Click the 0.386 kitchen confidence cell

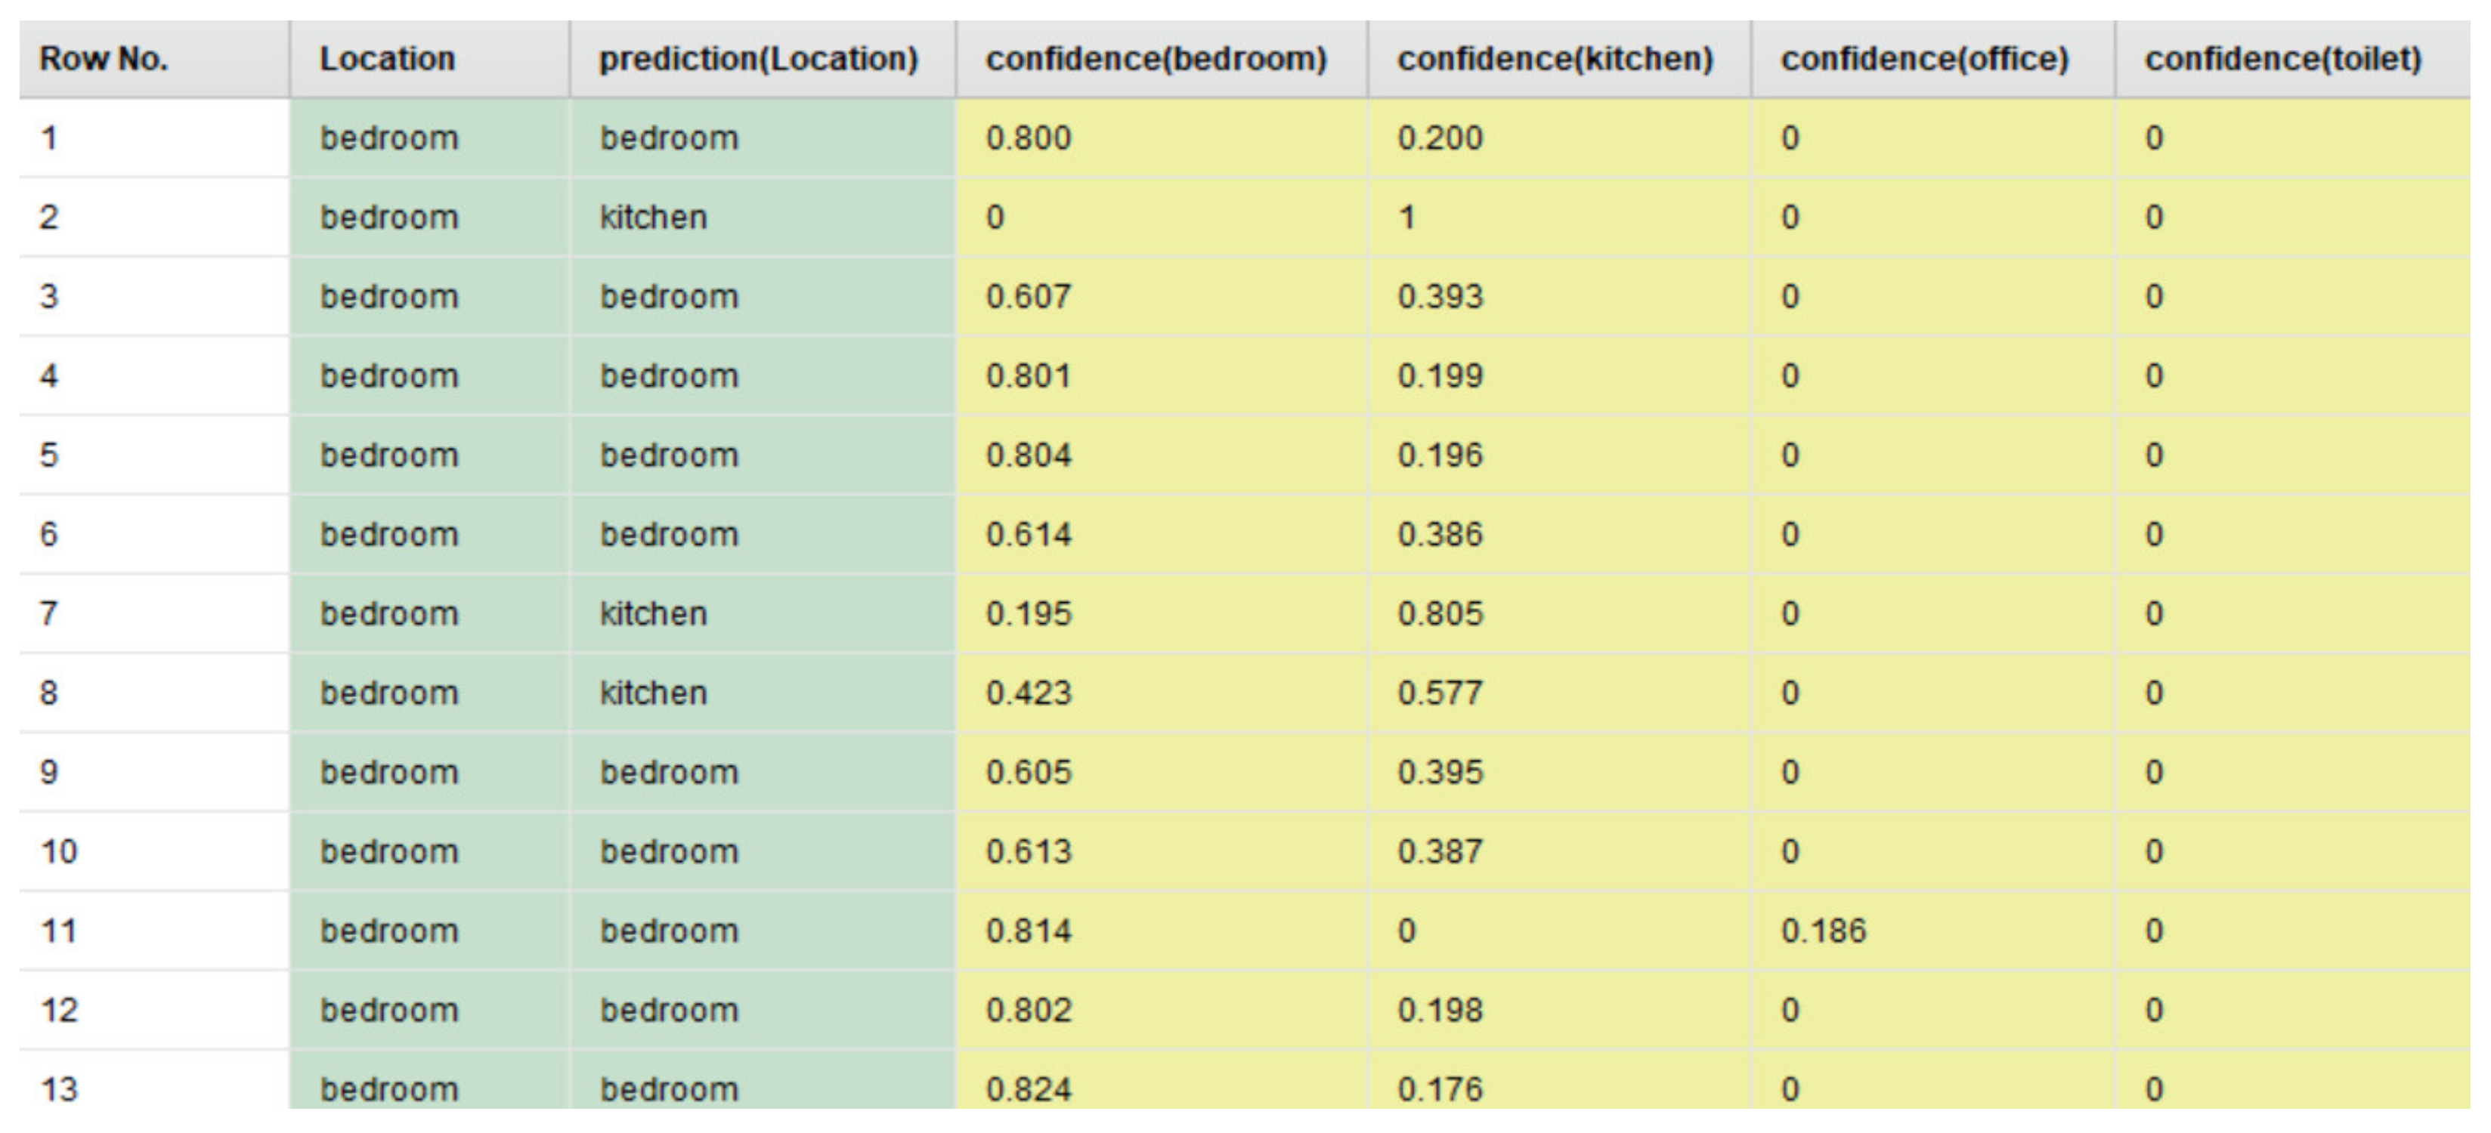click(1440, 535)
